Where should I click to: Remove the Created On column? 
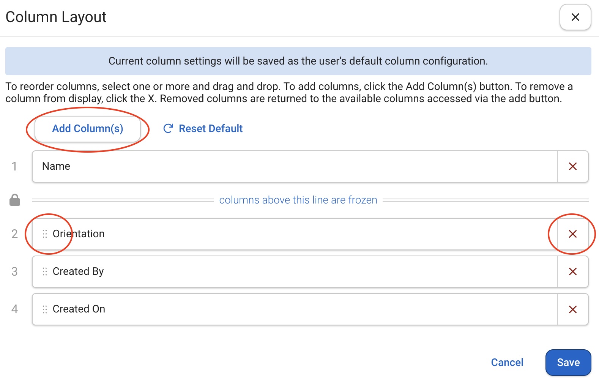click(x=573, y=309)
